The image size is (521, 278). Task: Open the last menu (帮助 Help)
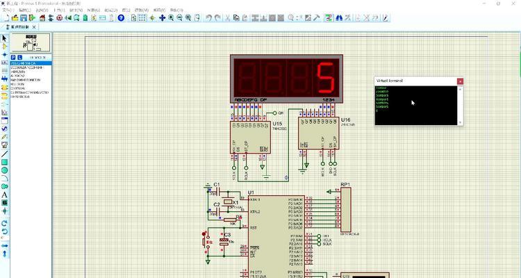click(x=176, y=10)
